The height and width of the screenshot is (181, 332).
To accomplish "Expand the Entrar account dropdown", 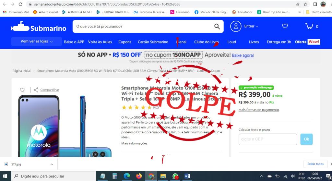I will click(x=251, y=26).
